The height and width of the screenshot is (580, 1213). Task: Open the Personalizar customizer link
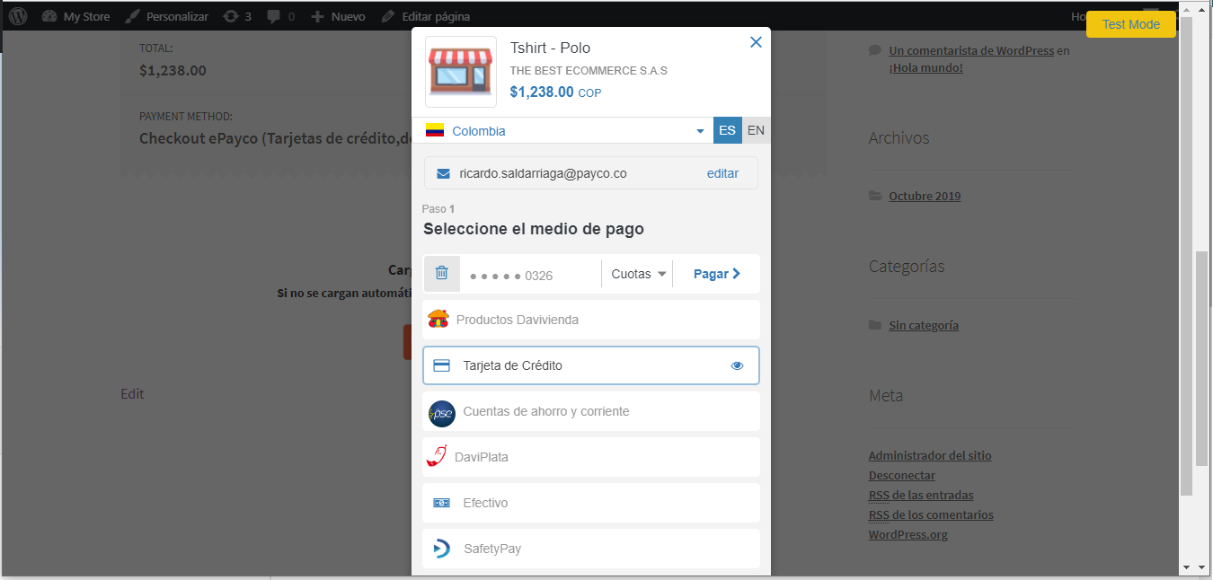(x=166, y=16)
